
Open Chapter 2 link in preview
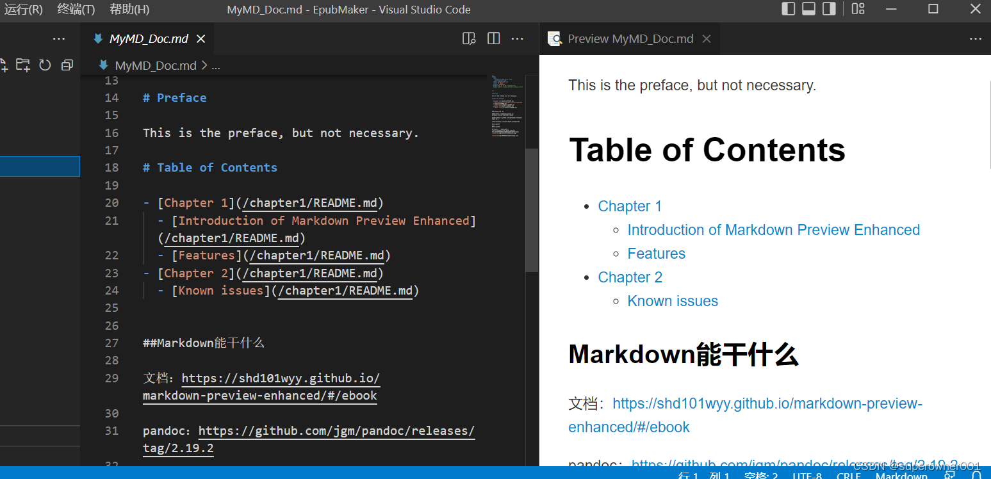coord(630,277)
